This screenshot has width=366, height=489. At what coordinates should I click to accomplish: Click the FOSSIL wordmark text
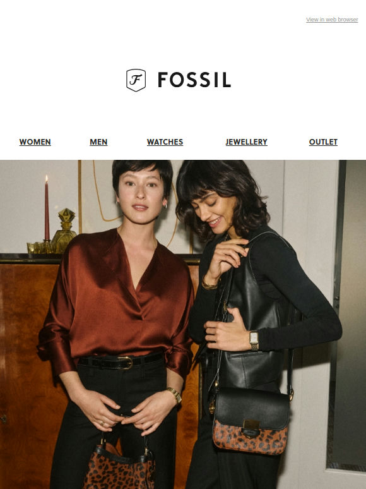click(194, 80)
